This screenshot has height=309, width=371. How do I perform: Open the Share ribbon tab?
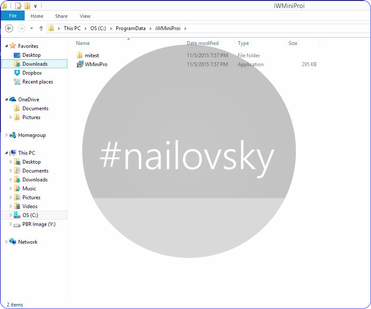click(61, 16)
